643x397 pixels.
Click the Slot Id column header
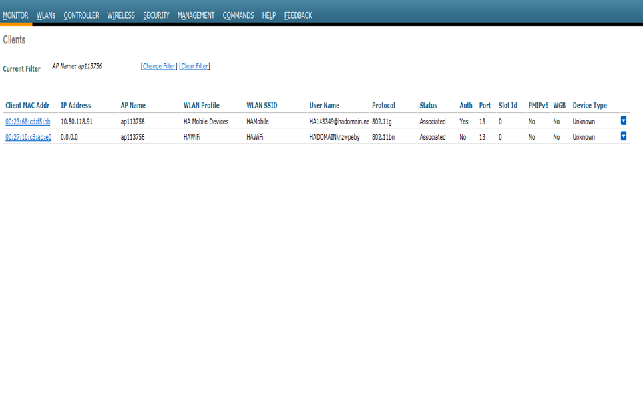[508, 105]
